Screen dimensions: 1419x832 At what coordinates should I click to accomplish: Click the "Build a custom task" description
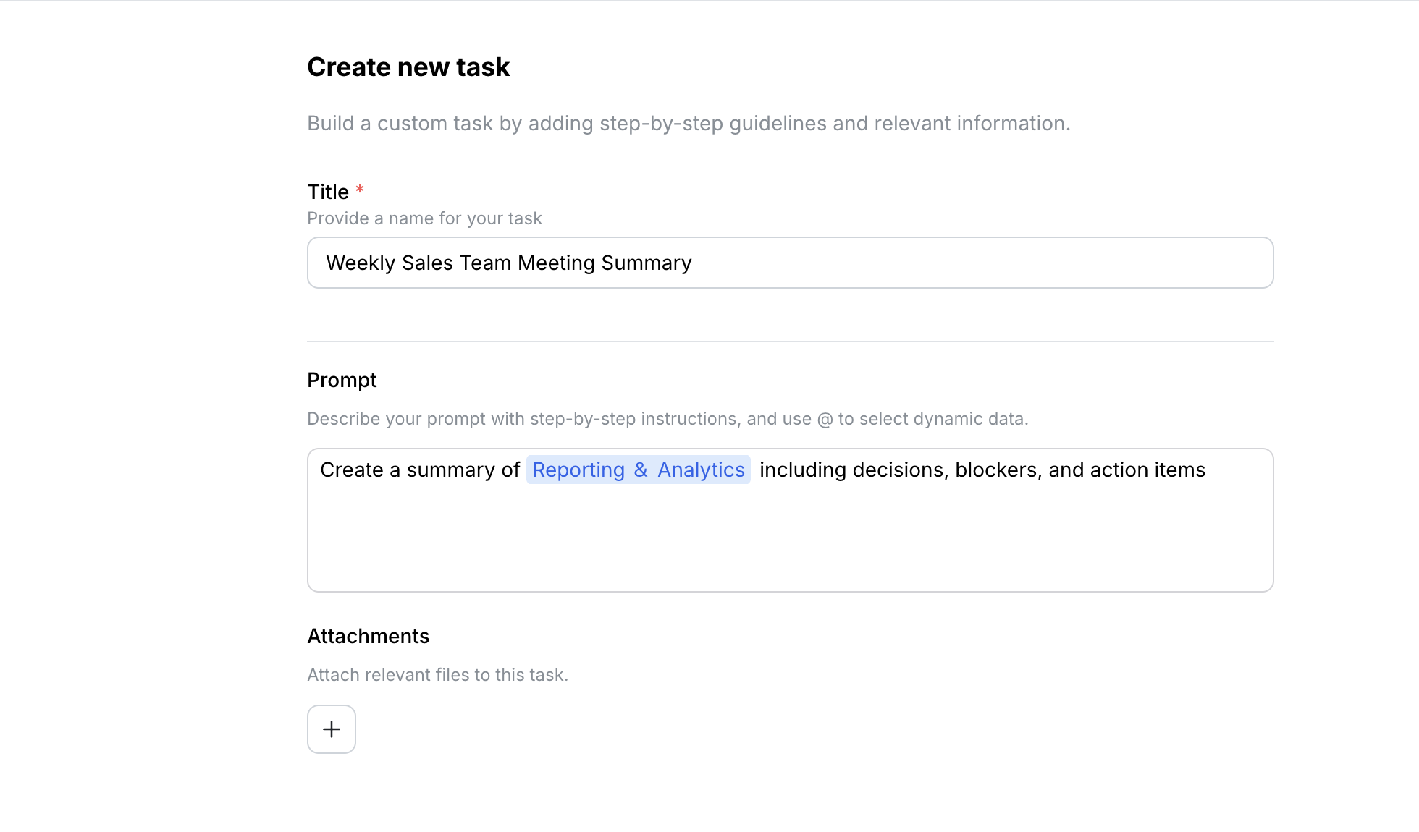point(688,124)
